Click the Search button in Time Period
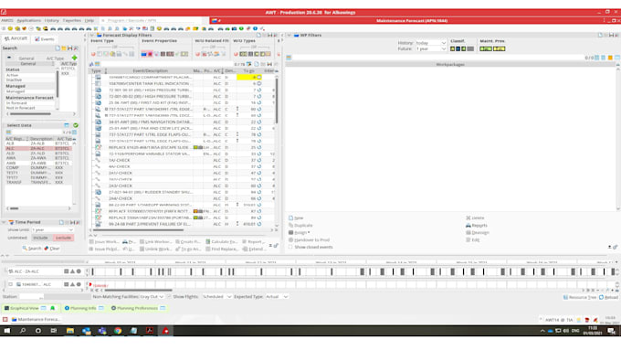The width and height of the screenshot is (621, 350). pos(32,249)
